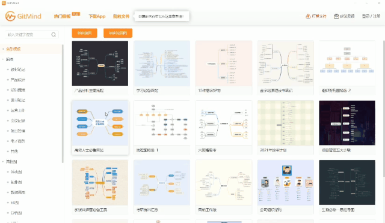The image size is (385, 223).
Task: Click the first orange new-mindmap button
Action: coord(84,33)
